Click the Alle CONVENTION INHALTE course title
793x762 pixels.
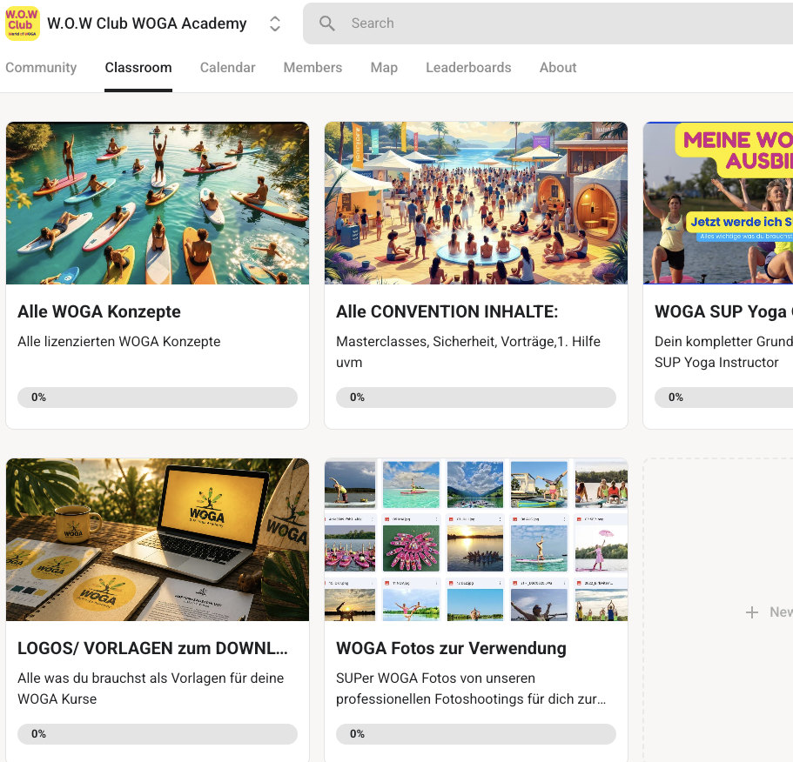pos(447,311)
